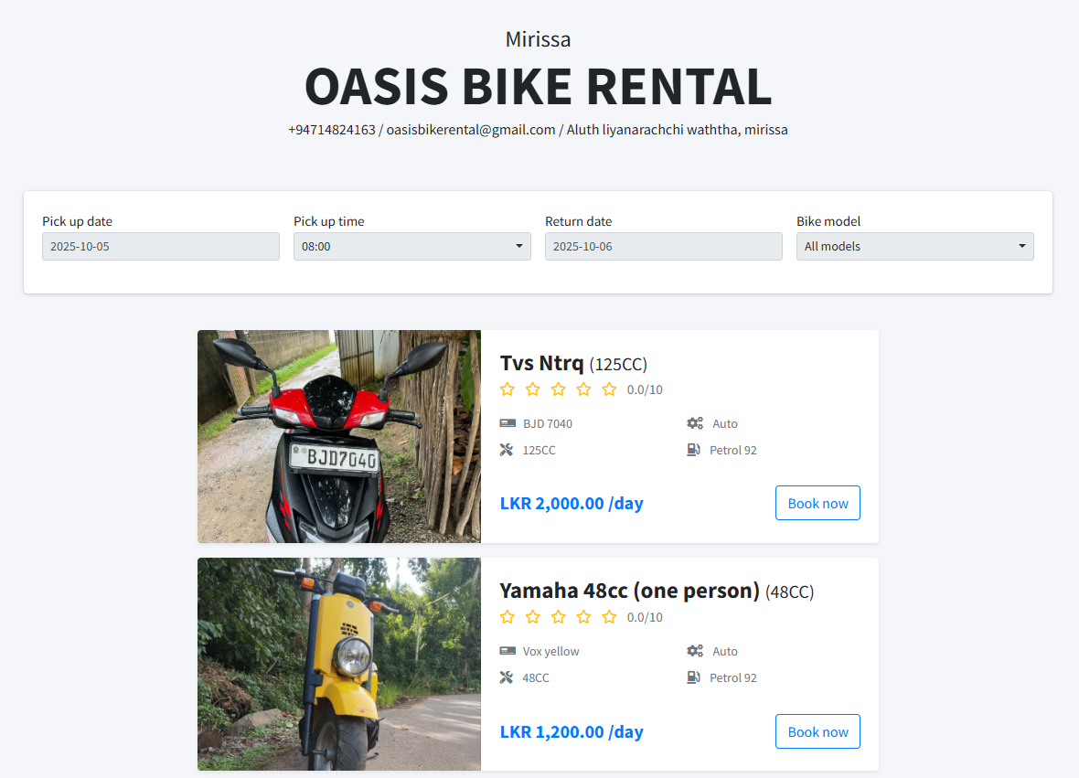1079x778 pixels.
Task: Click the first rating star for Tvs Ntrq
Action: [507, 389]
